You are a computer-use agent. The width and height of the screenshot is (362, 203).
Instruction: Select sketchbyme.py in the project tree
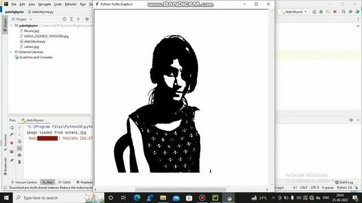(35, 41)
